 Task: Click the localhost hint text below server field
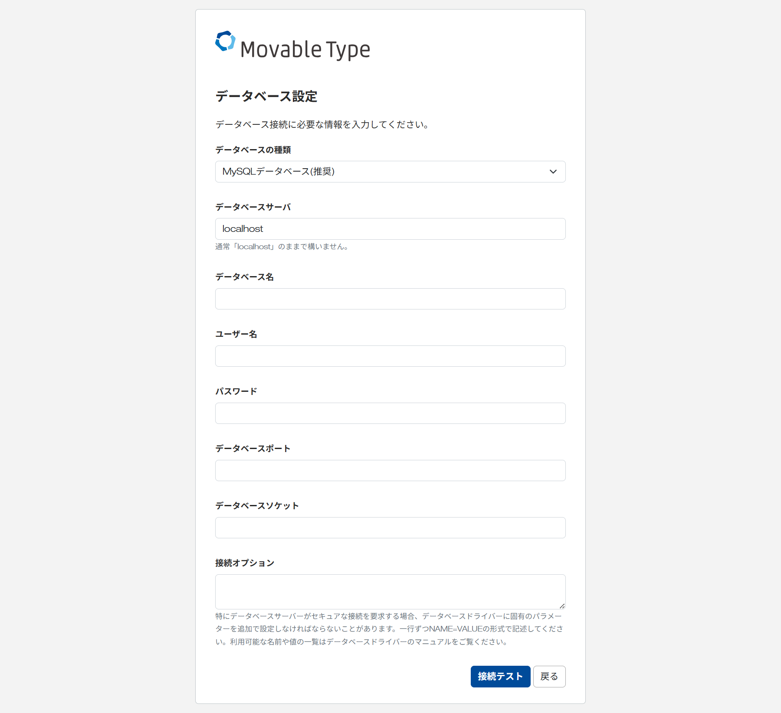click(282, 247)
